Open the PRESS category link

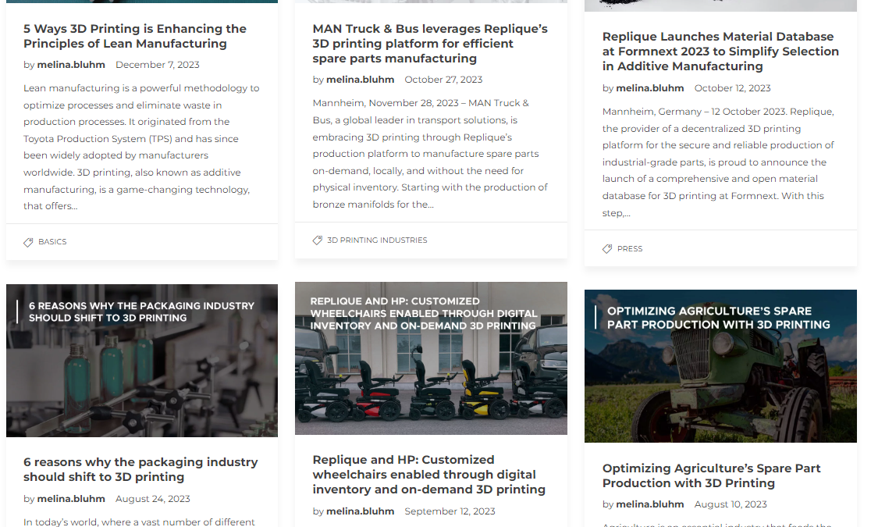click(x=630, y=248)
